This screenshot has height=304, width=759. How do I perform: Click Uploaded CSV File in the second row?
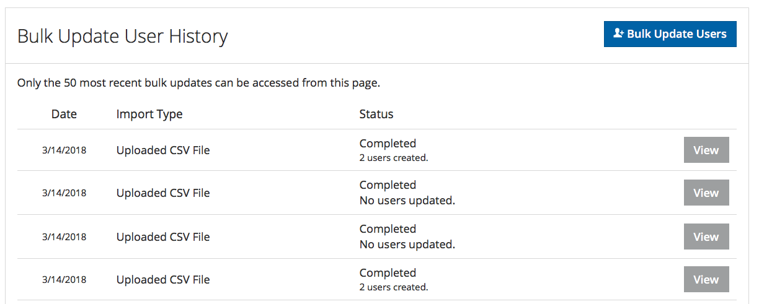163,193
